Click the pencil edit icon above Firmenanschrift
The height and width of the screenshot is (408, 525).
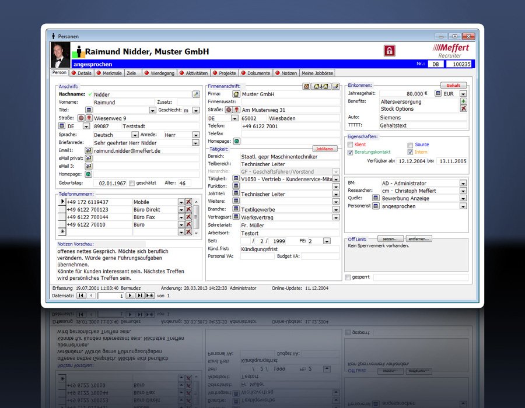[335, 86]
